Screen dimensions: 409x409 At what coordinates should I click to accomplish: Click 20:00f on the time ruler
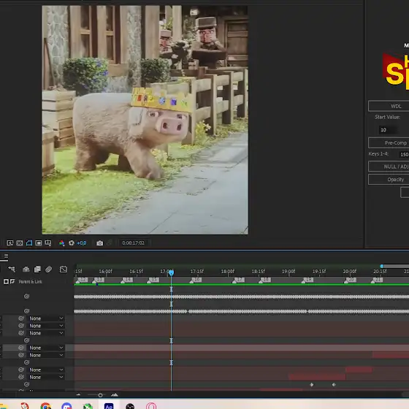click(x=350, y=271)
